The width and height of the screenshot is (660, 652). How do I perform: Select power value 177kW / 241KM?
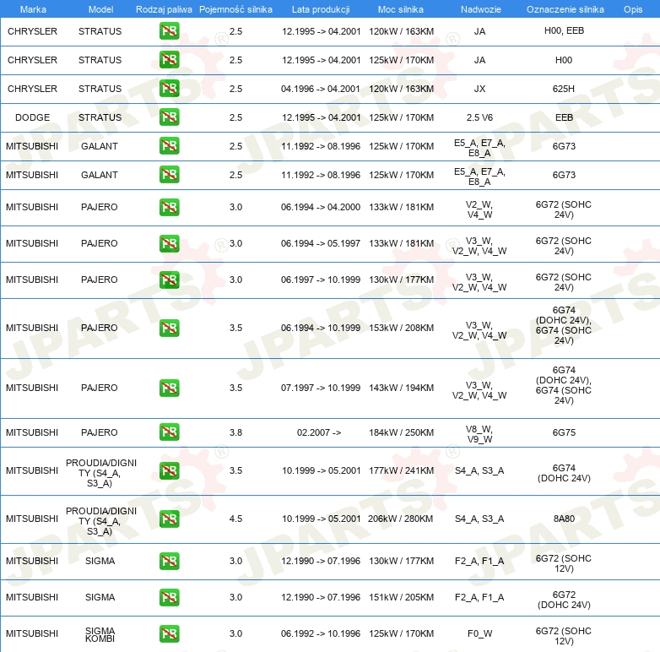[401, 470]
